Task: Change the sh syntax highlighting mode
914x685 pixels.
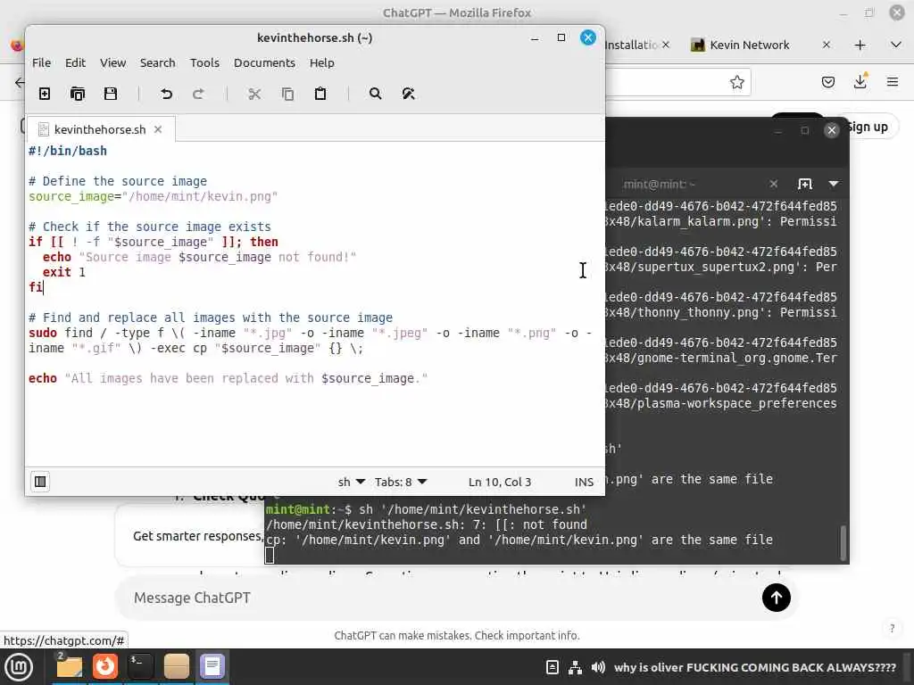Action: pos(352,482)
